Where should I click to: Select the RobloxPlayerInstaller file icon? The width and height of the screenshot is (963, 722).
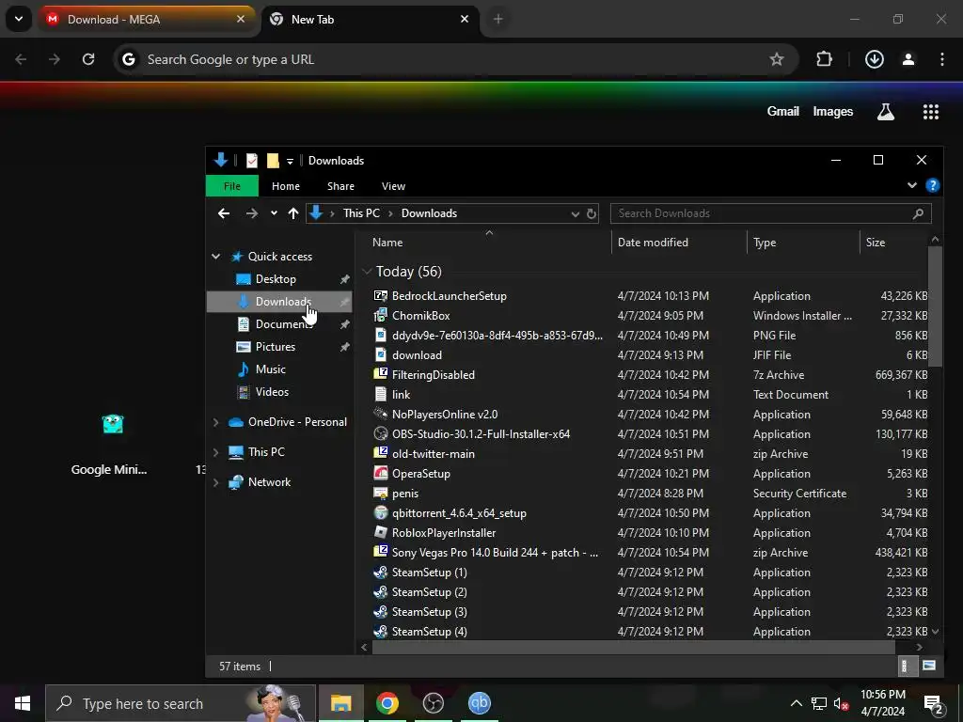click(381, 533)
